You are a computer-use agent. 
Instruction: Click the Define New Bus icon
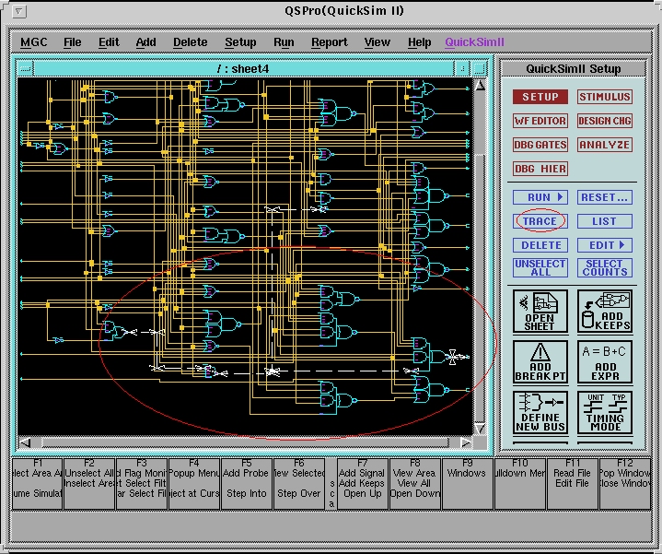pyautogui.click(x=540, y=412)
